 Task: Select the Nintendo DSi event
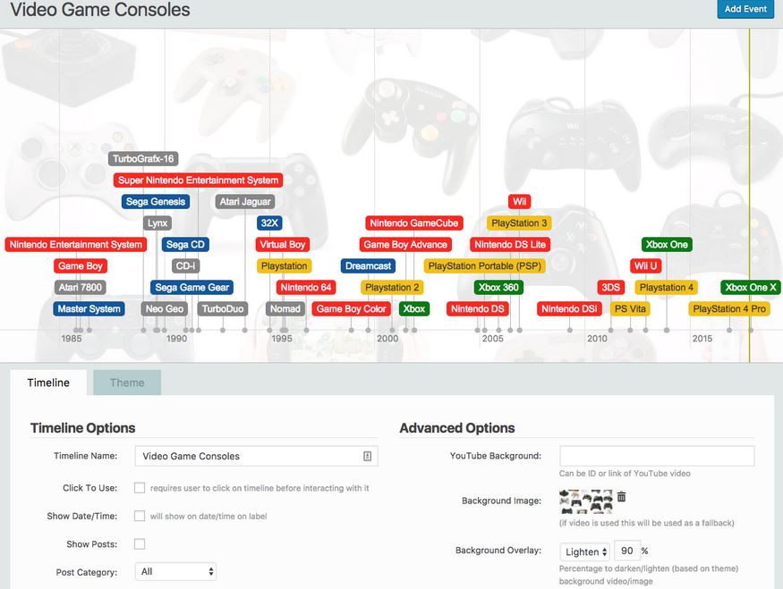[x=570, y=308]
